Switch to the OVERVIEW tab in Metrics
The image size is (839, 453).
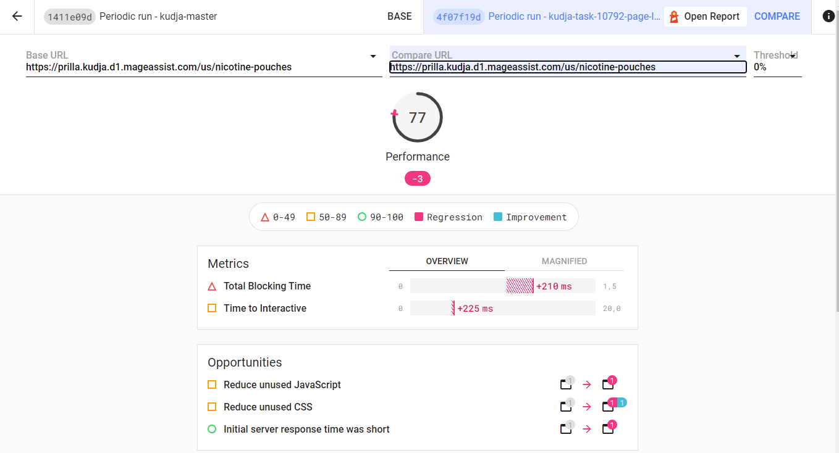point(447,261)
